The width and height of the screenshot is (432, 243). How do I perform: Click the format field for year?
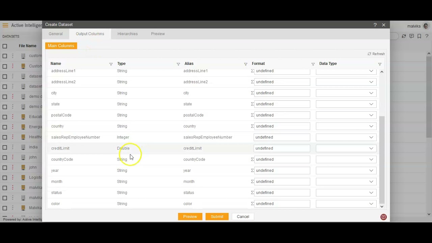click(x=282, y=170)
